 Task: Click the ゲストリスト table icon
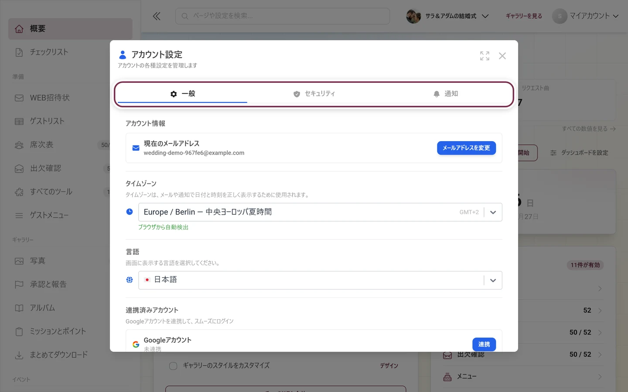click(x=19, y=122)
